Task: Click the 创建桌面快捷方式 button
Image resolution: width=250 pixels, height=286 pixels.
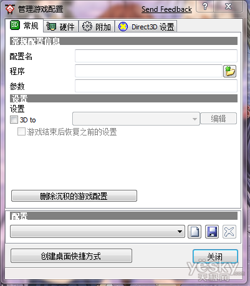Action: click(71, 255)
